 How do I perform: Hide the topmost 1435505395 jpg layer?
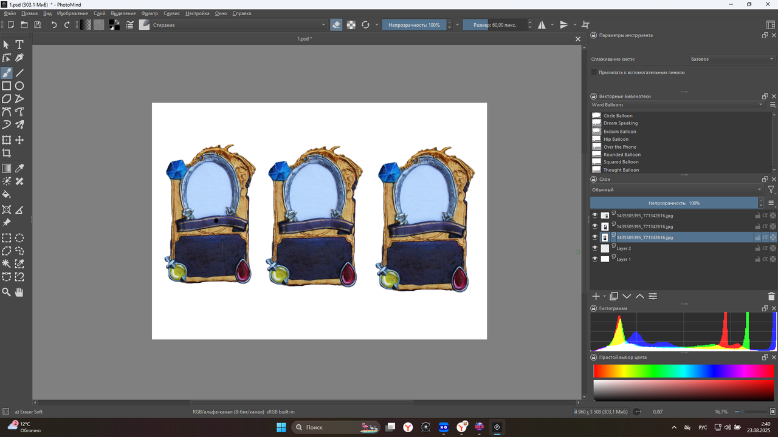click(595, 215)
